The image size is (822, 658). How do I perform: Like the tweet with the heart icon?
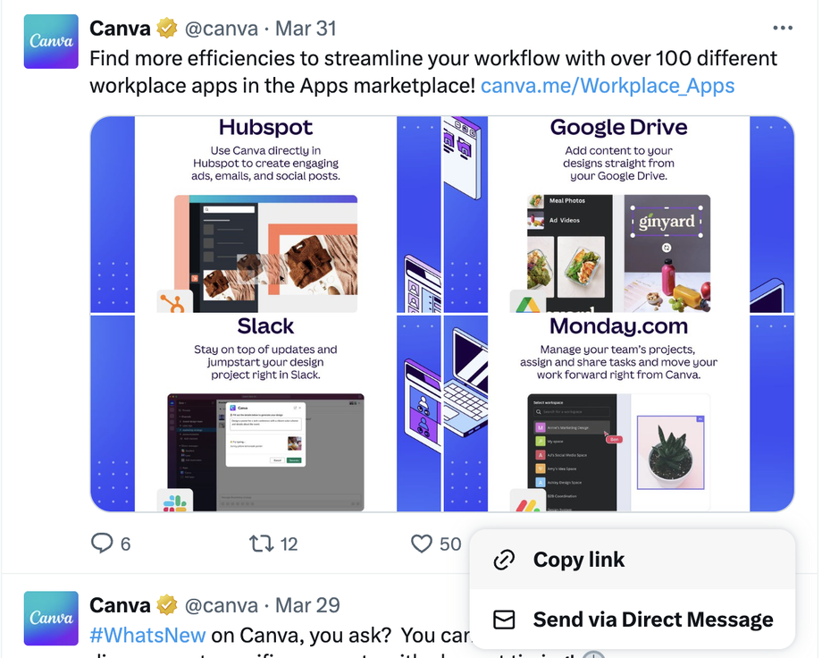pyautogui.click(x=422, y=544)
